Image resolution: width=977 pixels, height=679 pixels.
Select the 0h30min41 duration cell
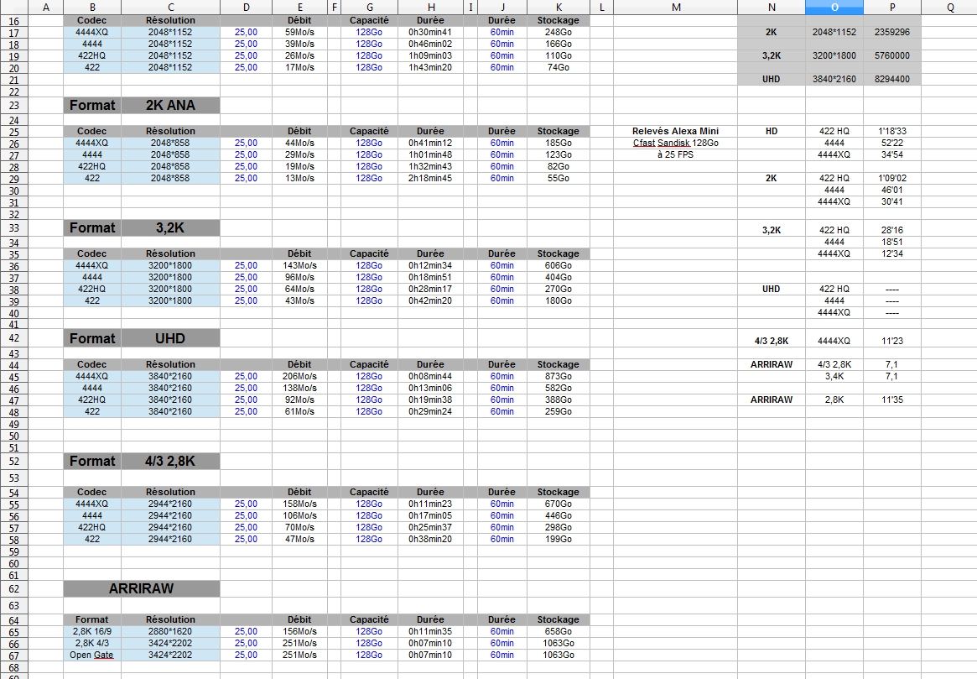430,32
